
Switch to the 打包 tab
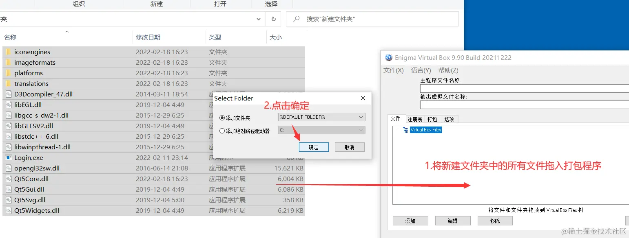[432, 119]
